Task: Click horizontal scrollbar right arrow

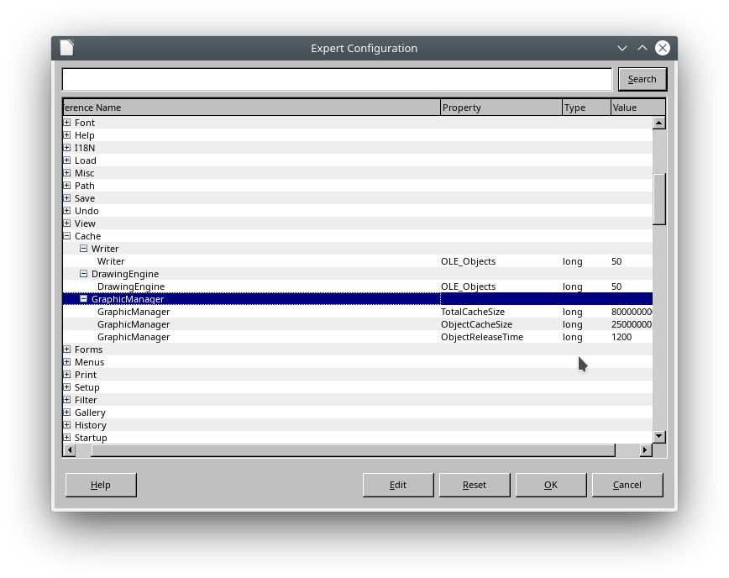Action: tap(645, 450)
